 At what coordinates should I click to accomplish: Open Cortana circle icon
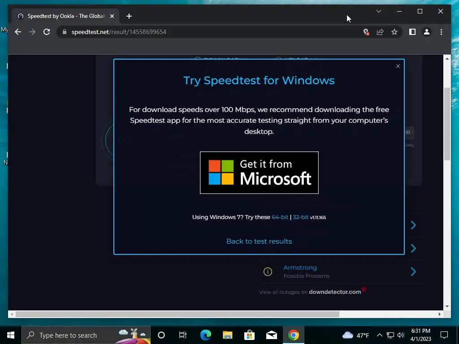[x=161, y=335]
